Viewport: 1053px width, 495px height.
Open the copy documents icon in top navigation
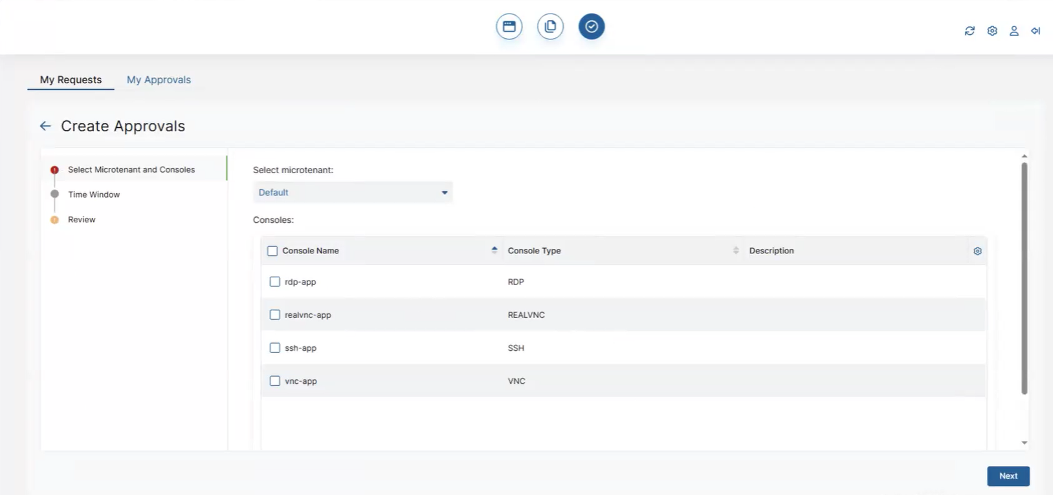pyautogui.click(x=550, y=26)
